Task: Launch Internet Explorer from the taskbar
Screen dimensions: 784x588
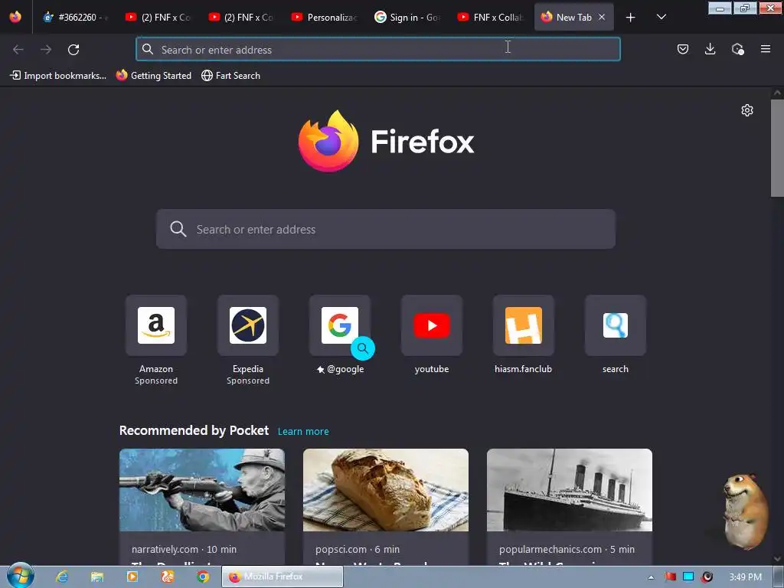Action: pyautogui.click(x=61, y=577)
